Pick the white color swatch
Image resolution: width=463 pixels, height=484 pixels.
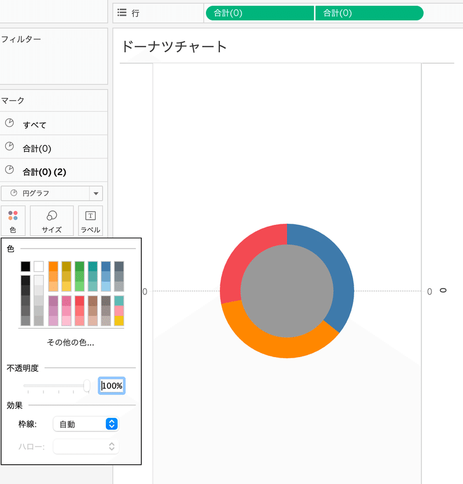[x=39, y=267]
